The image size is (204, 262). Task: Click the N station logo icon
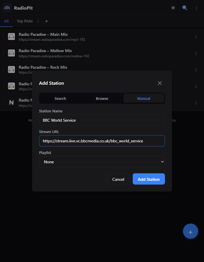[11, 102]
